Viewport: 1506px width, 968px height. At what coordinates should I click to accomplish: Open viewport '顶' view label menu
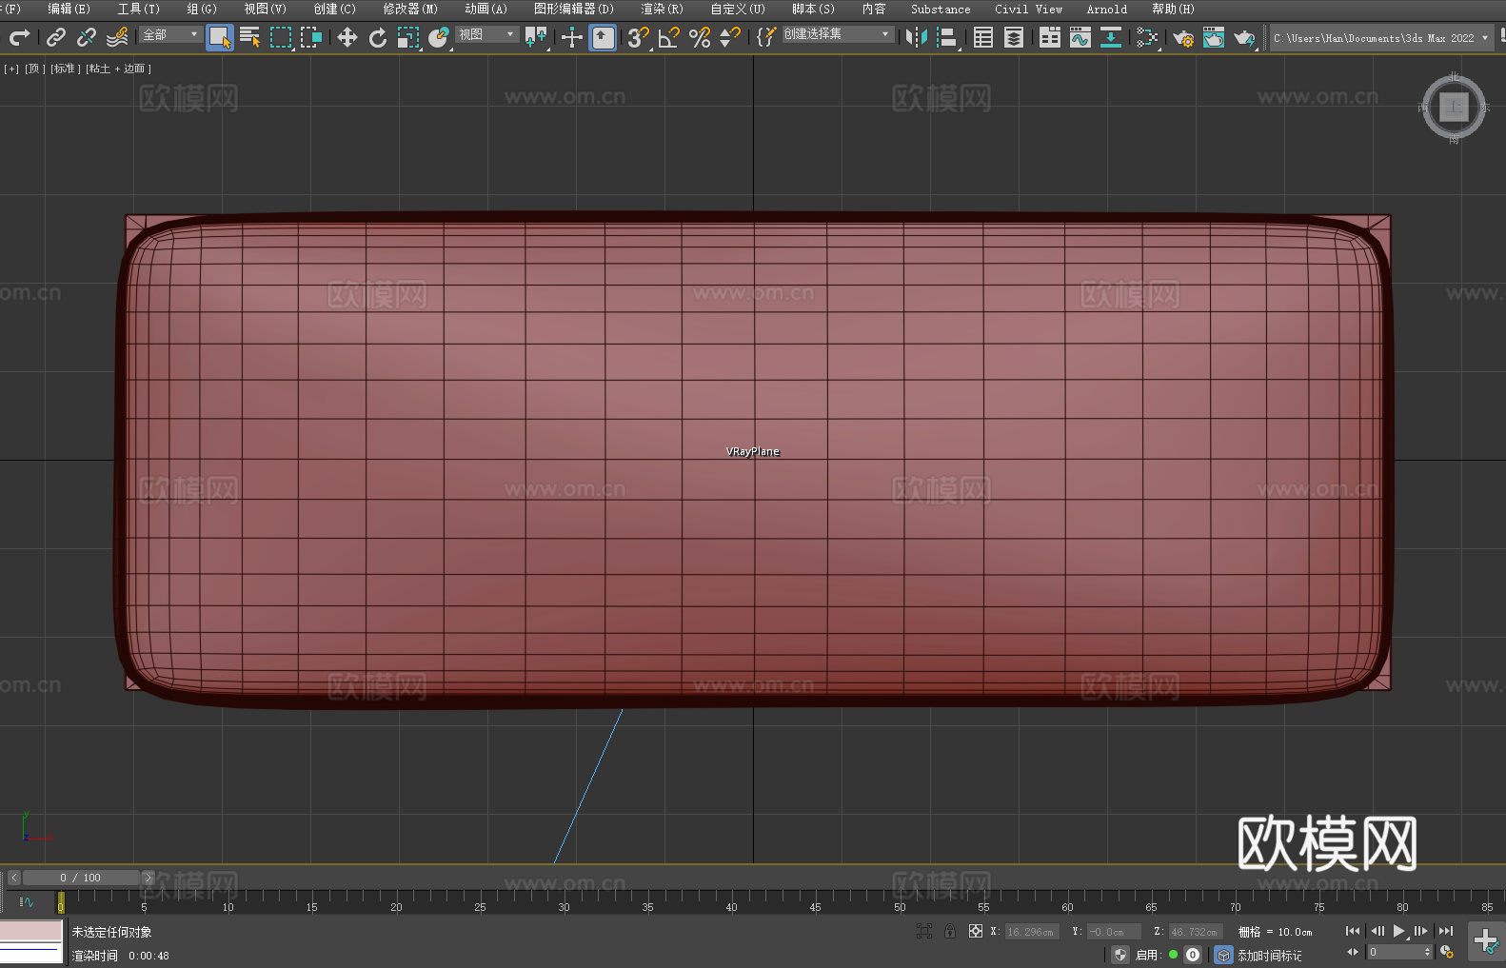tap(34, 69)
